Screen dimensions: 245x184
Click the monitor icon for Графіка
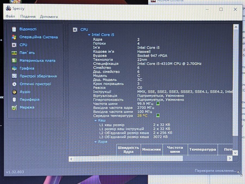14,68
